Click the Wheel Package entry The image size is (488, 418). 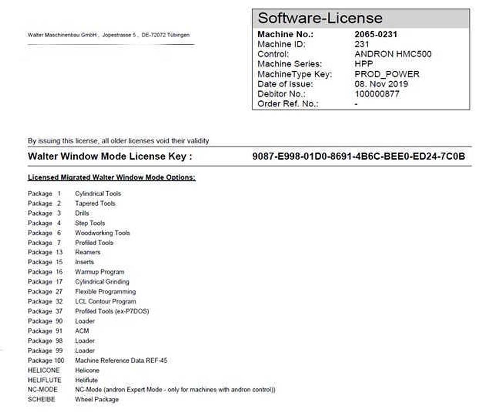[97, 399]
